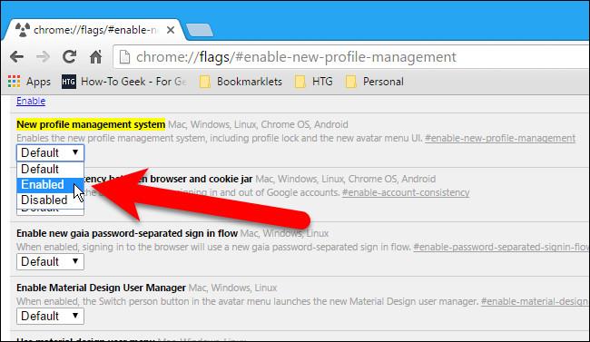Expand Material Design User Manager dropdown
This screenshot has height=342, width=590.
point(51,316)
